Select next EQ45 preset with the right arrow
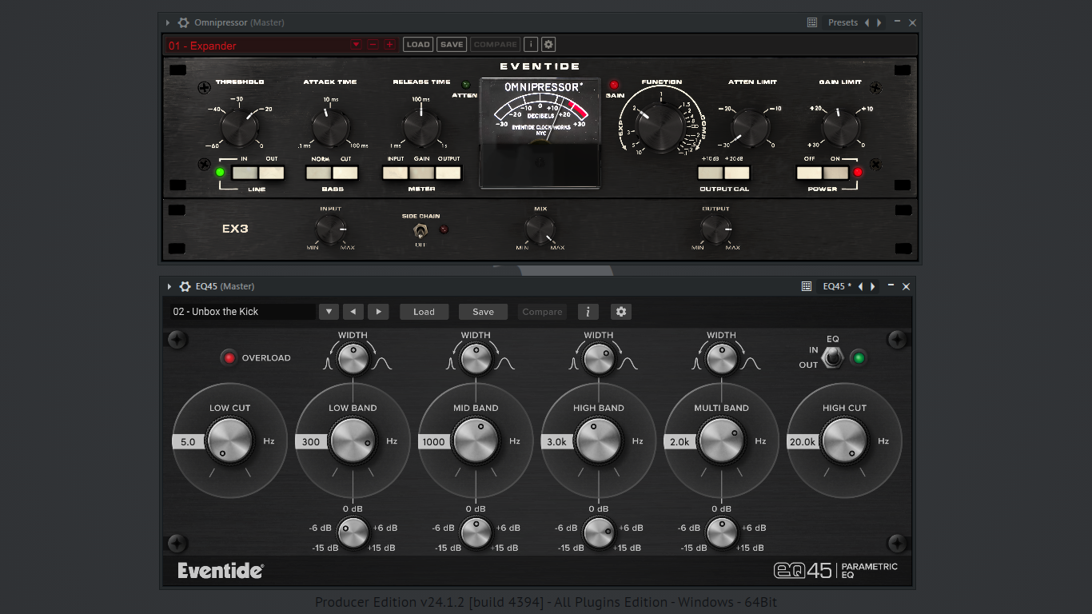This screenshot has width=1092, height=614. point(379,312)
